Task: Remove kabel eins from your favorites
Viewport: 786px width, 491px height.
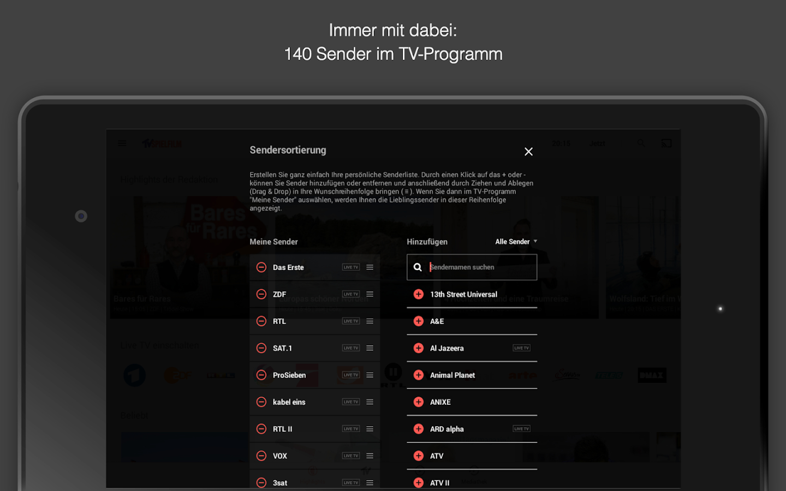Action: tap(261, 402)
